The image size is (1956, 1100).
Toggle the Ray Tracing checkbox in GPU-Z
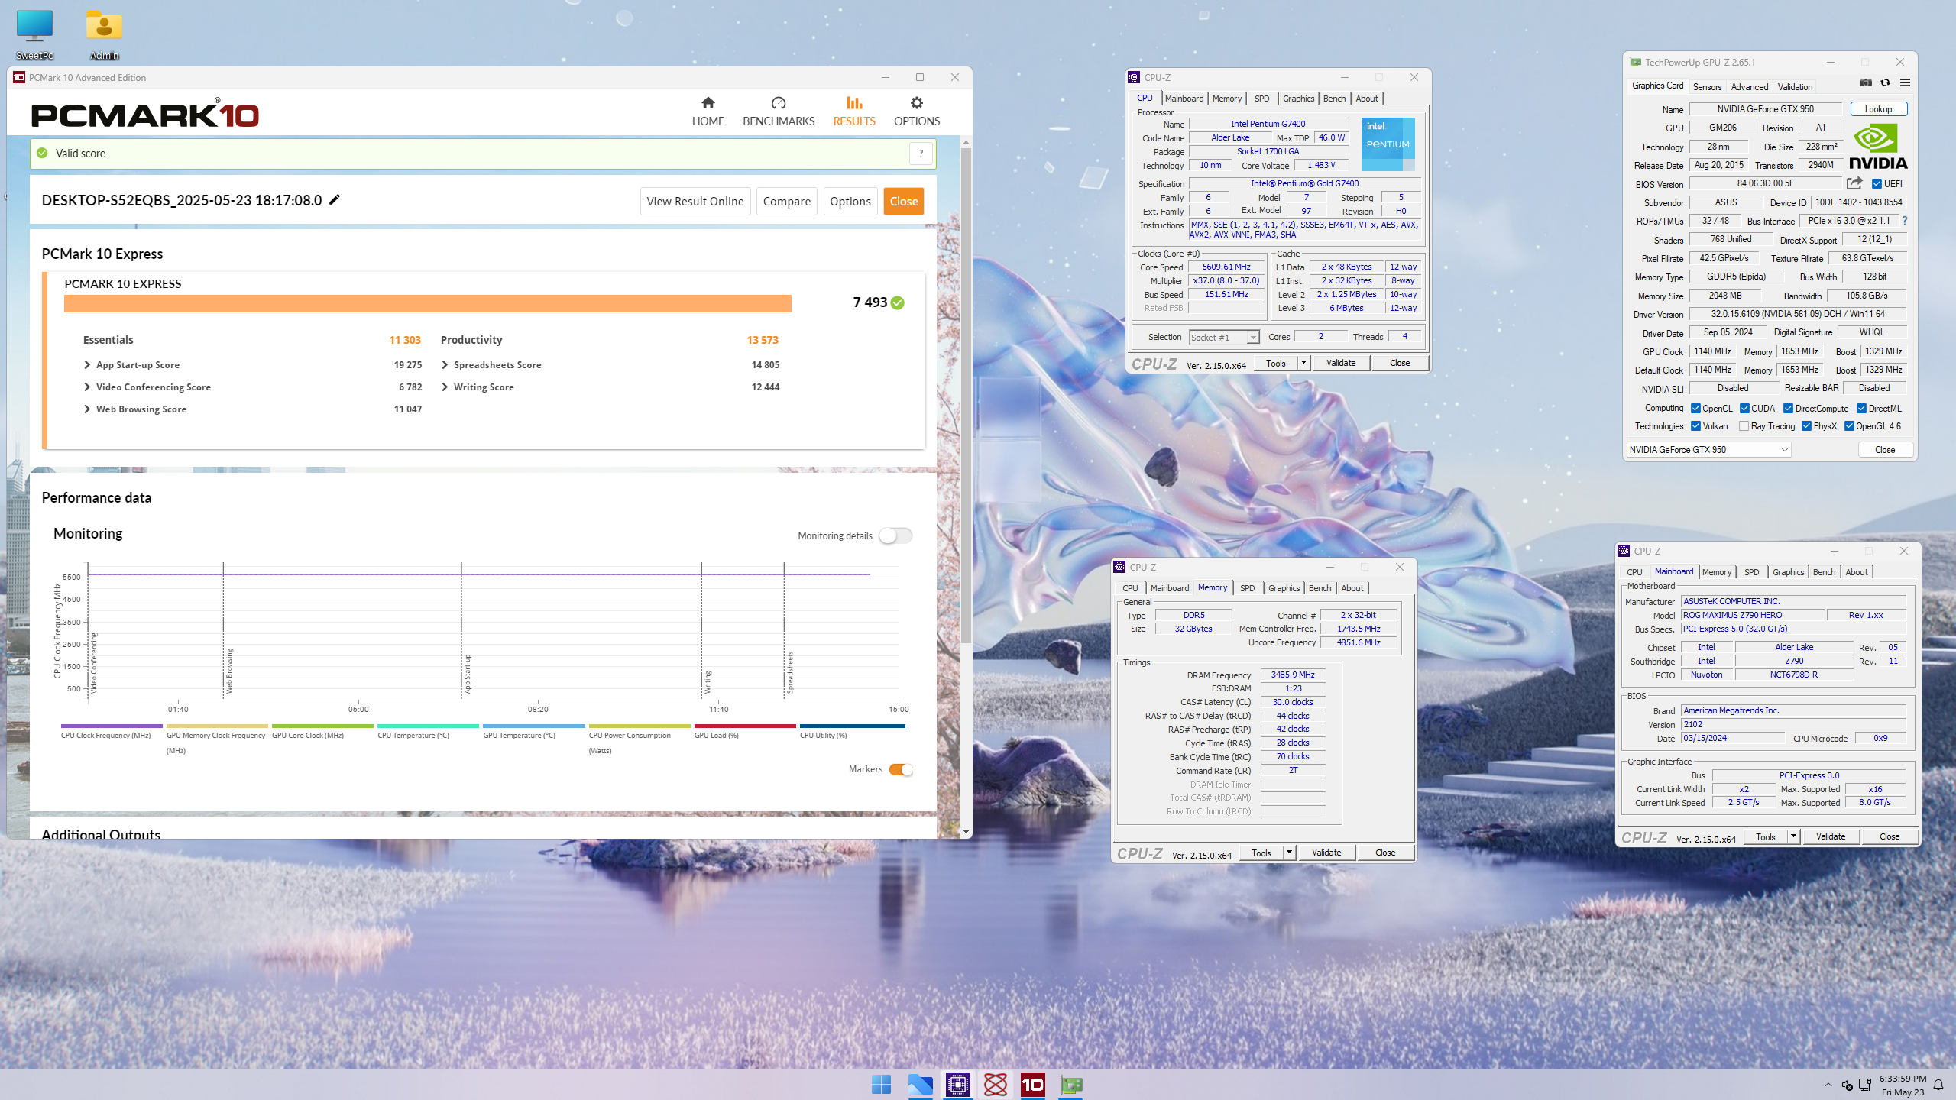click(1744, 425)
